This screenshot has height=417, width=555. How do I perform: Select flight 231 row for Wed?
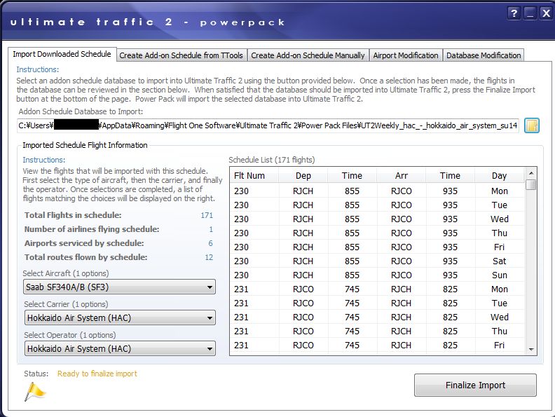377,317
